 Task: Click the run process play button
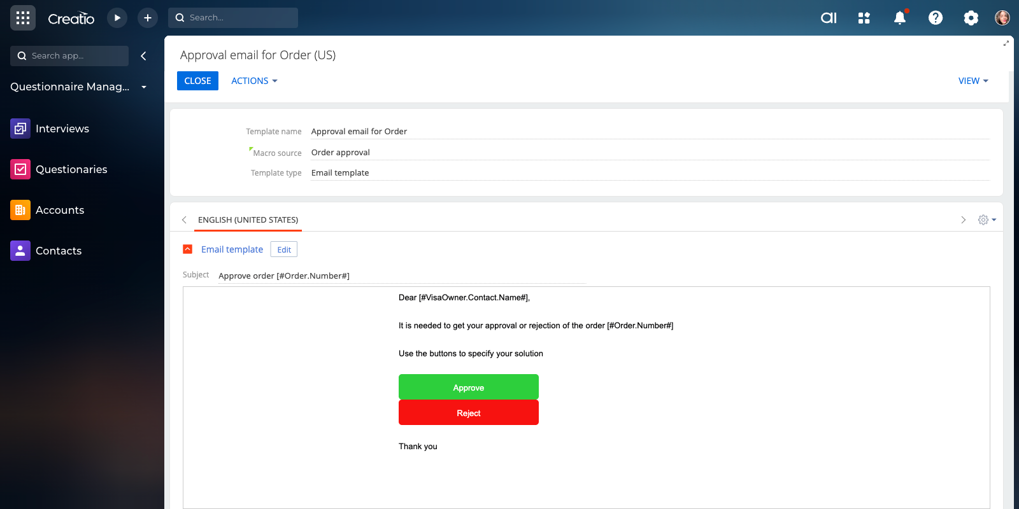point(117,18)
